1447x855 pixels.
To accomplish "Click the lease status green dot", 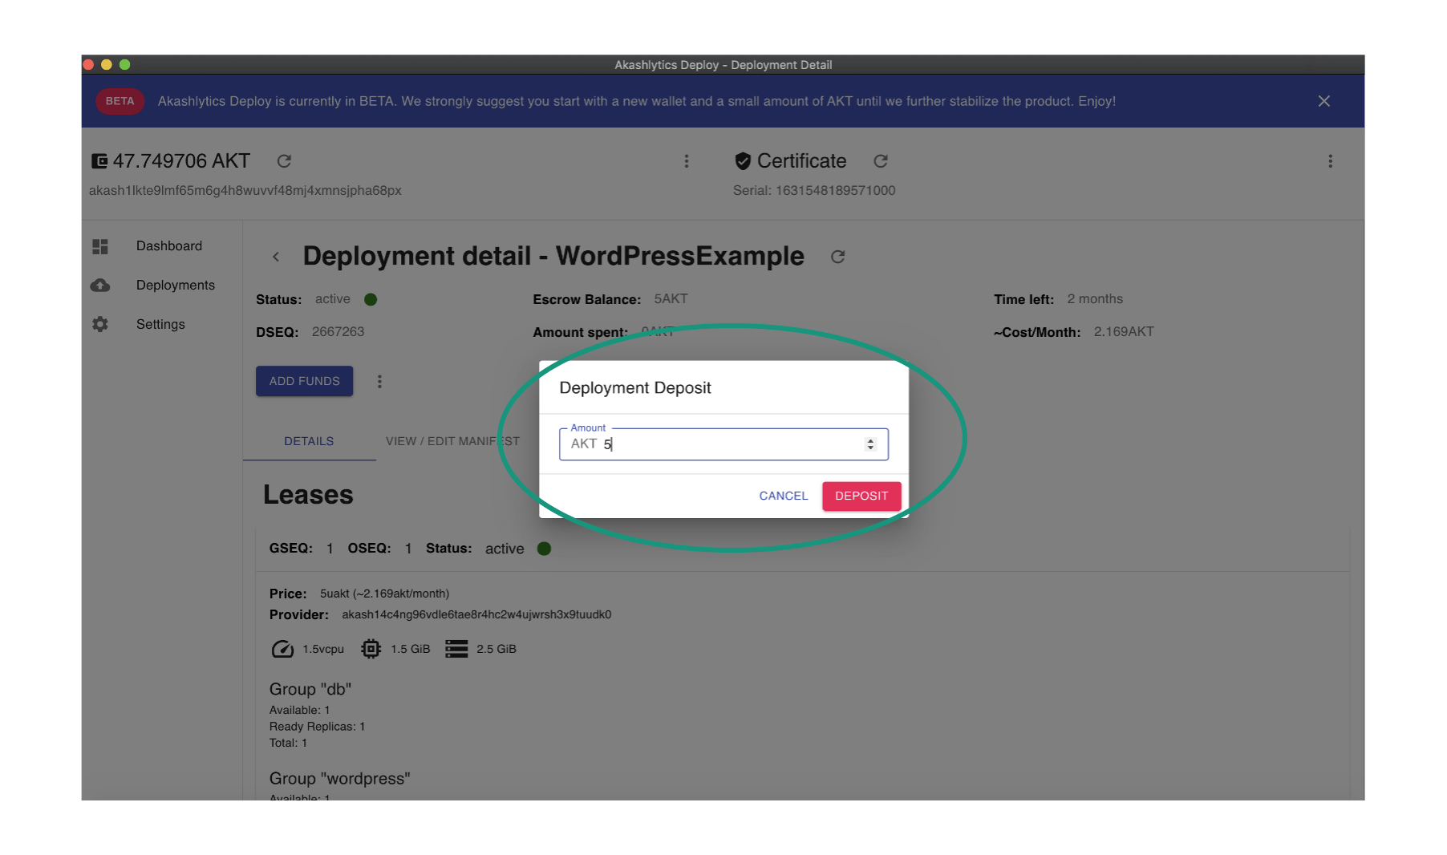I will [544, 549].
